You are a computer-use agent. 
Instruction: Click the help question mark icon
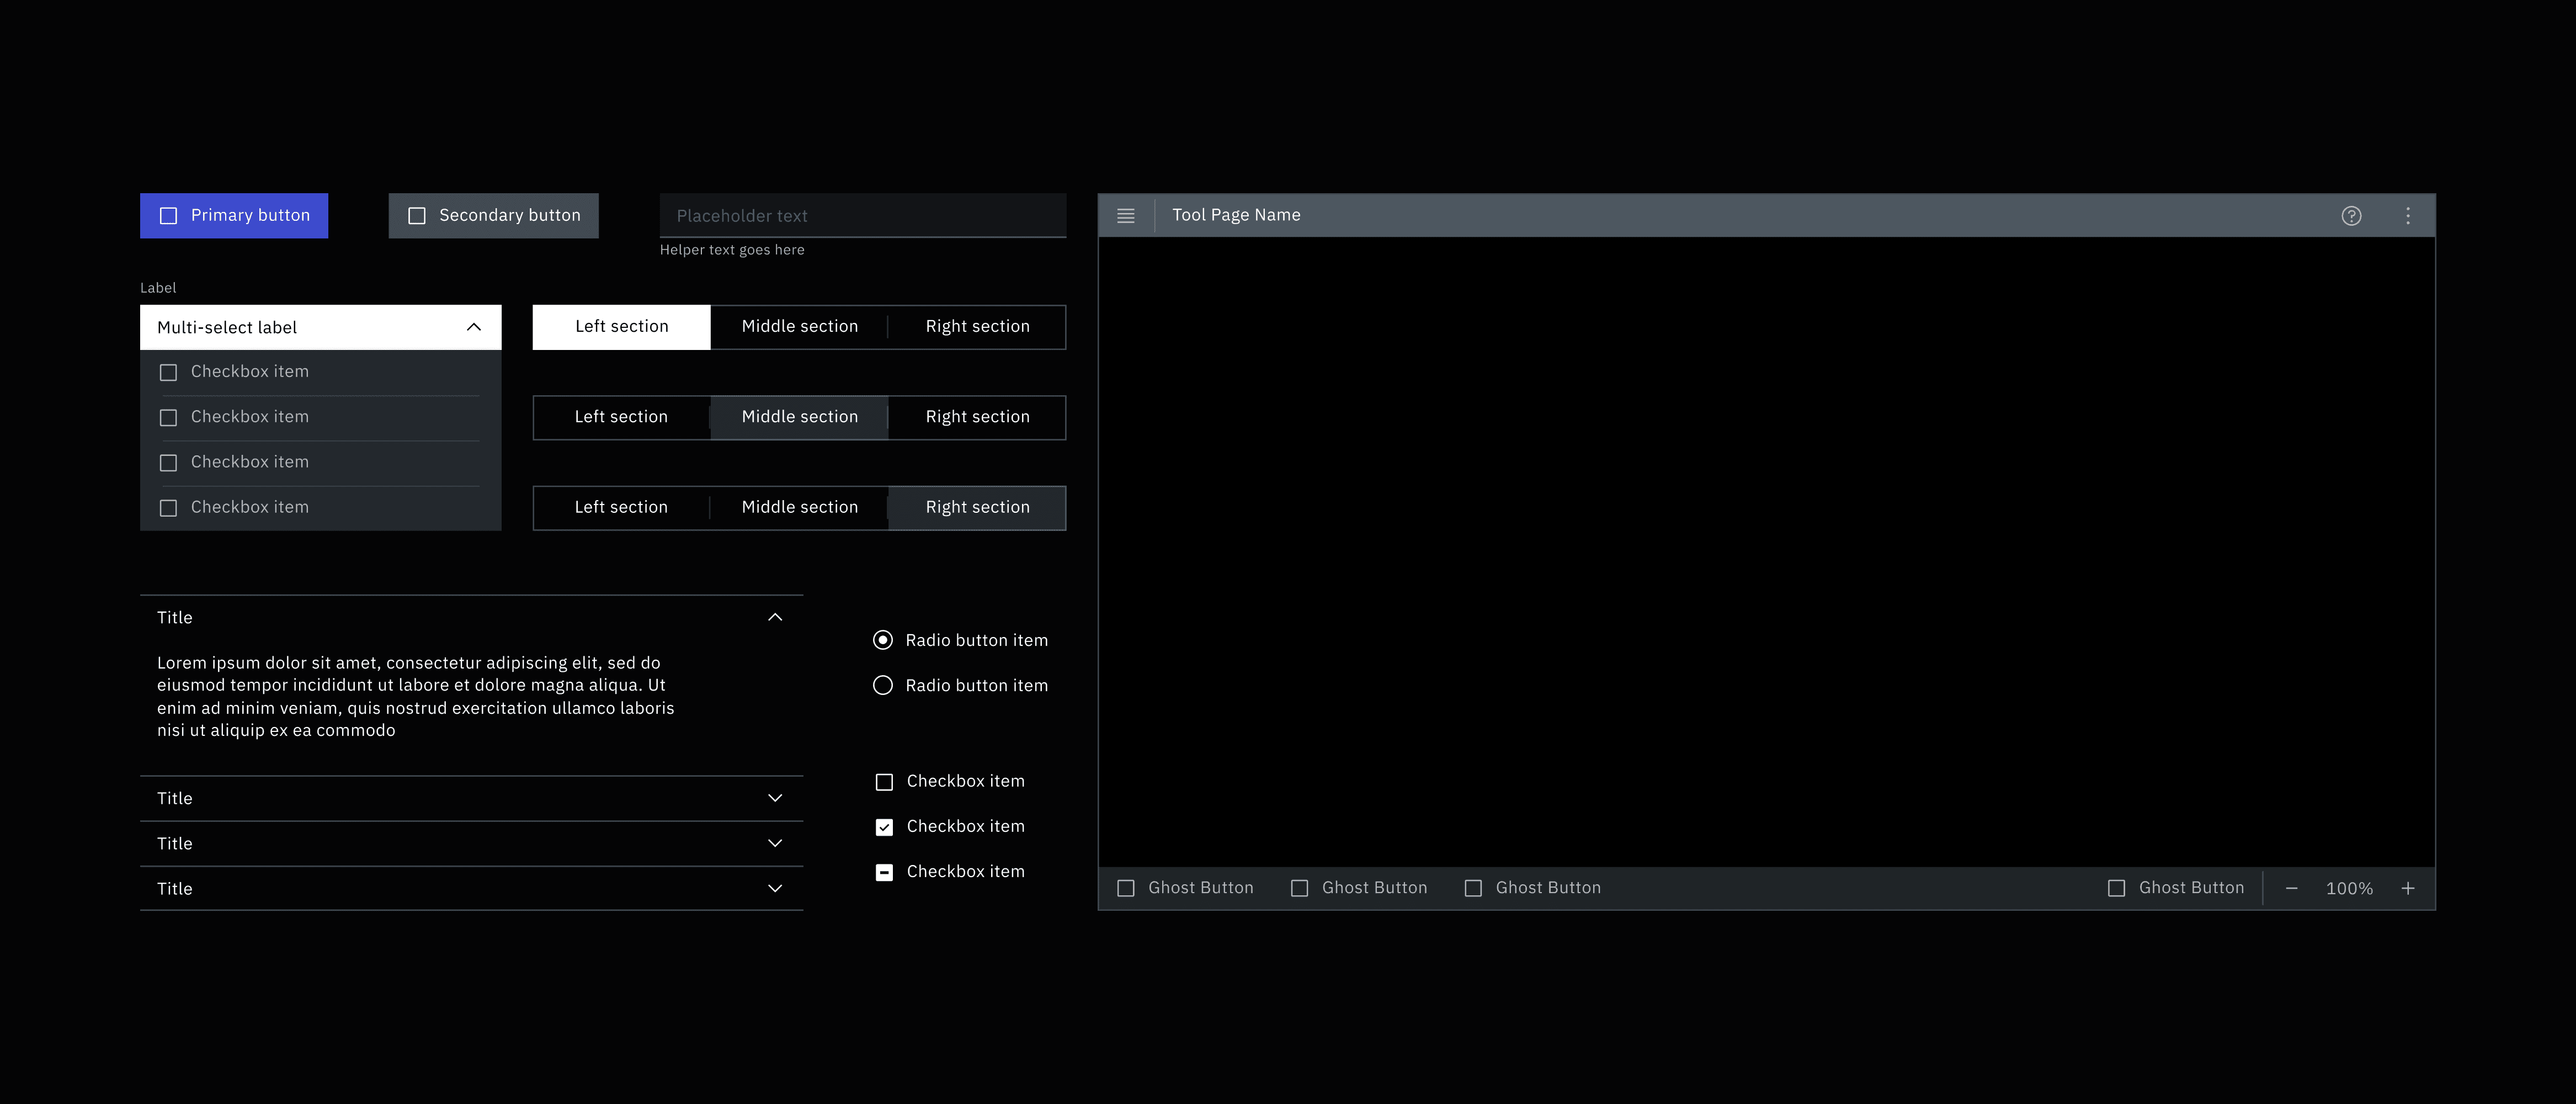coord(2351,216)
